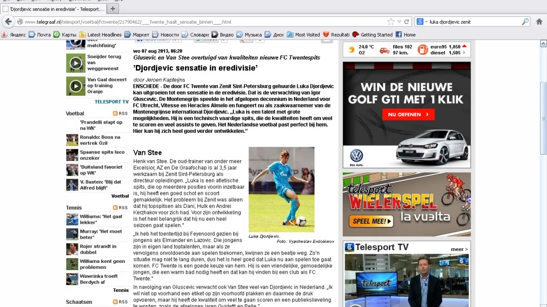The height and width of the screenshot is (307, 547).
Task: Open the Яндекс bookmark
Action: coord(14,35)
